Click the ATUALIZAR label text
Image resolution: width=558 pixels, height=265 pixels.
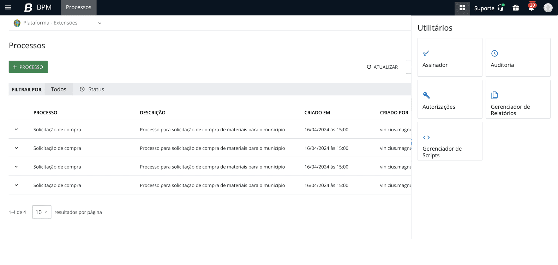(x=385, y=67)
